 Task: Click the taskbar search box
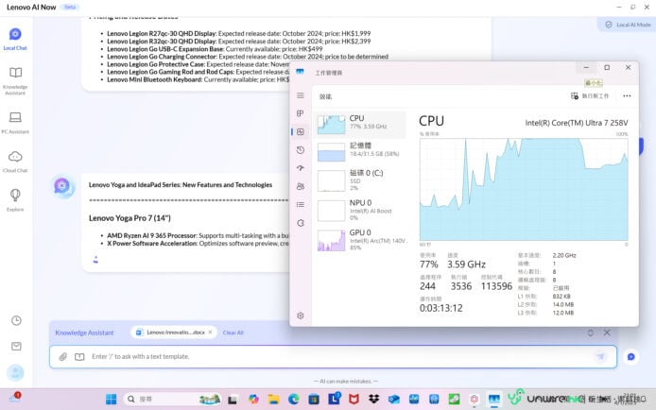(172, 399)
